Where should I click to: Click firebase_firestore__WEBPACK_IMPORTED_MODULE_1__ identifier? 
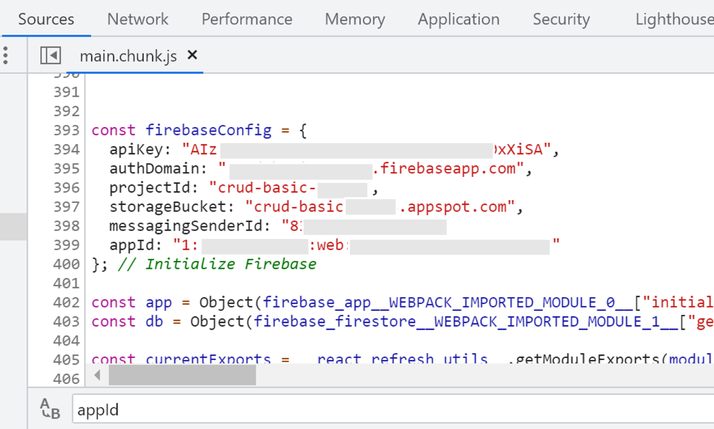(x=466, y=322)
